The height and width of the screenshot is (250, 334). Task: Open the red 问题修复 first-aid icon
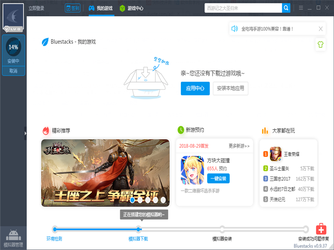coord(321,229)
